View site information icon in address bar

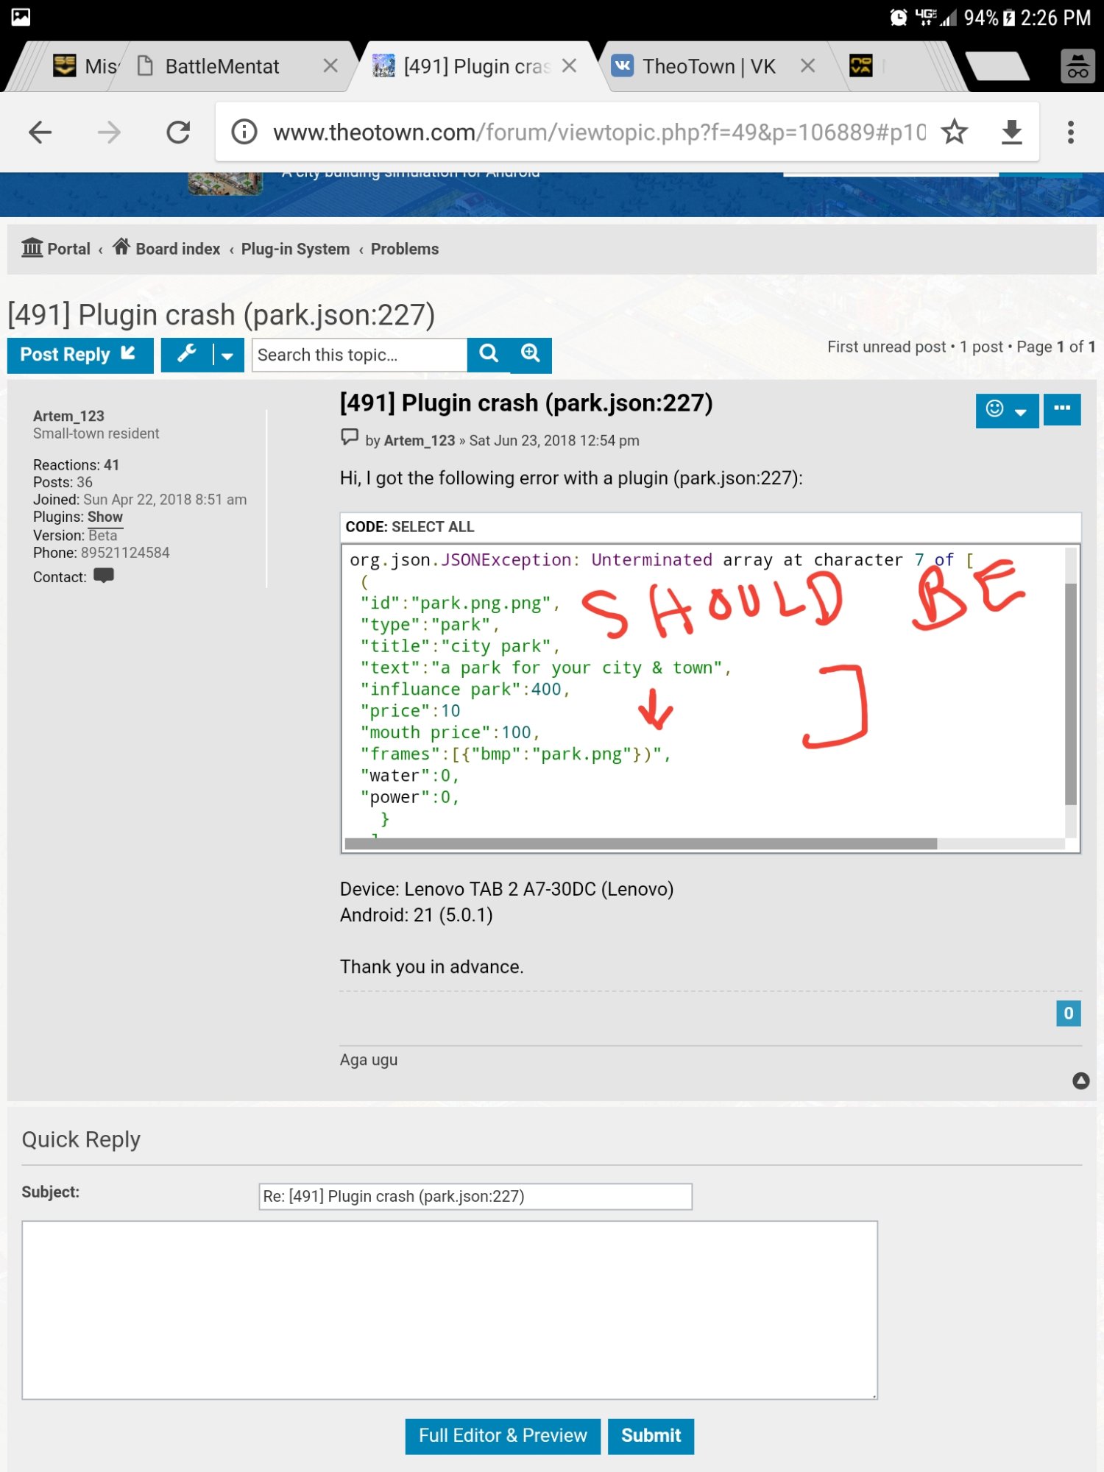pos(244,132)
